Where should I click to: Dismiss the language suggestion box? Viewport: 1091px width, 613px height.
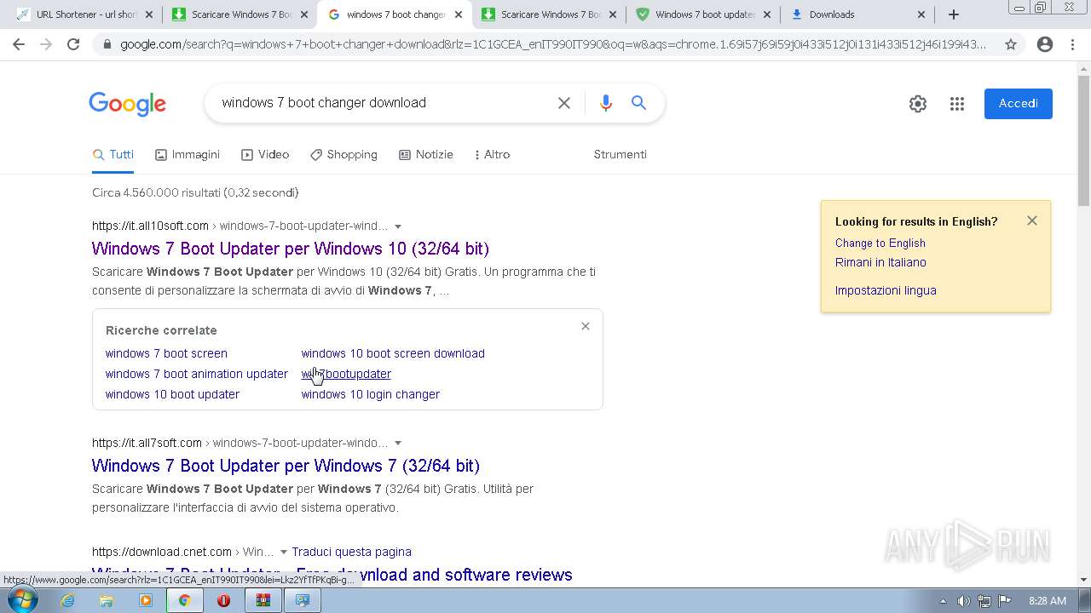[x=1032, y=221]
